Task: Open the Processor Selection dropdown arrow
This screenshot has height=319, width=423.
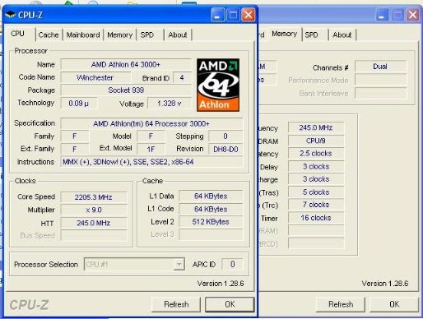Action: [x=179, y=264]
